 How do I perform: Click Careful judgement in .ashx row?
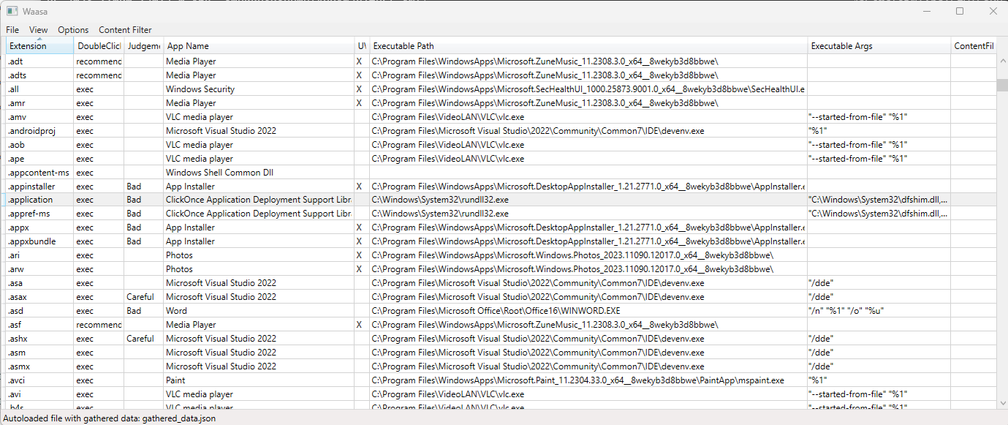point(143,339)
